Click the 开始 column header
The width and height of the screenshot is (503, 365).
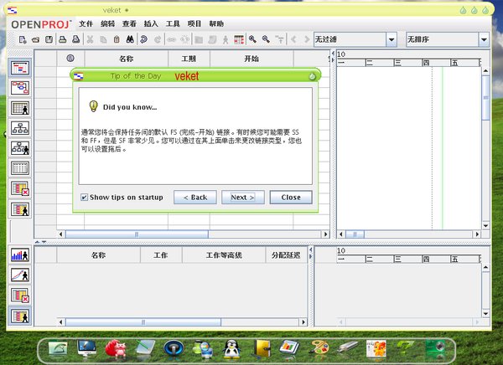point(251,59)
